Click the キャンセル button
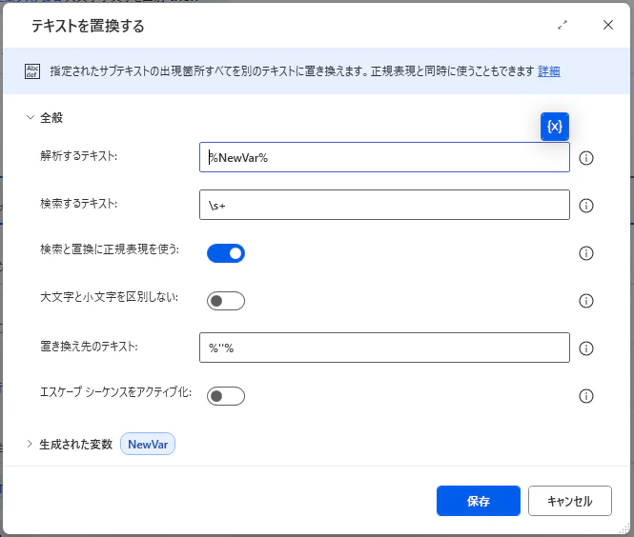Screen dimensions: 634x537 570,501
